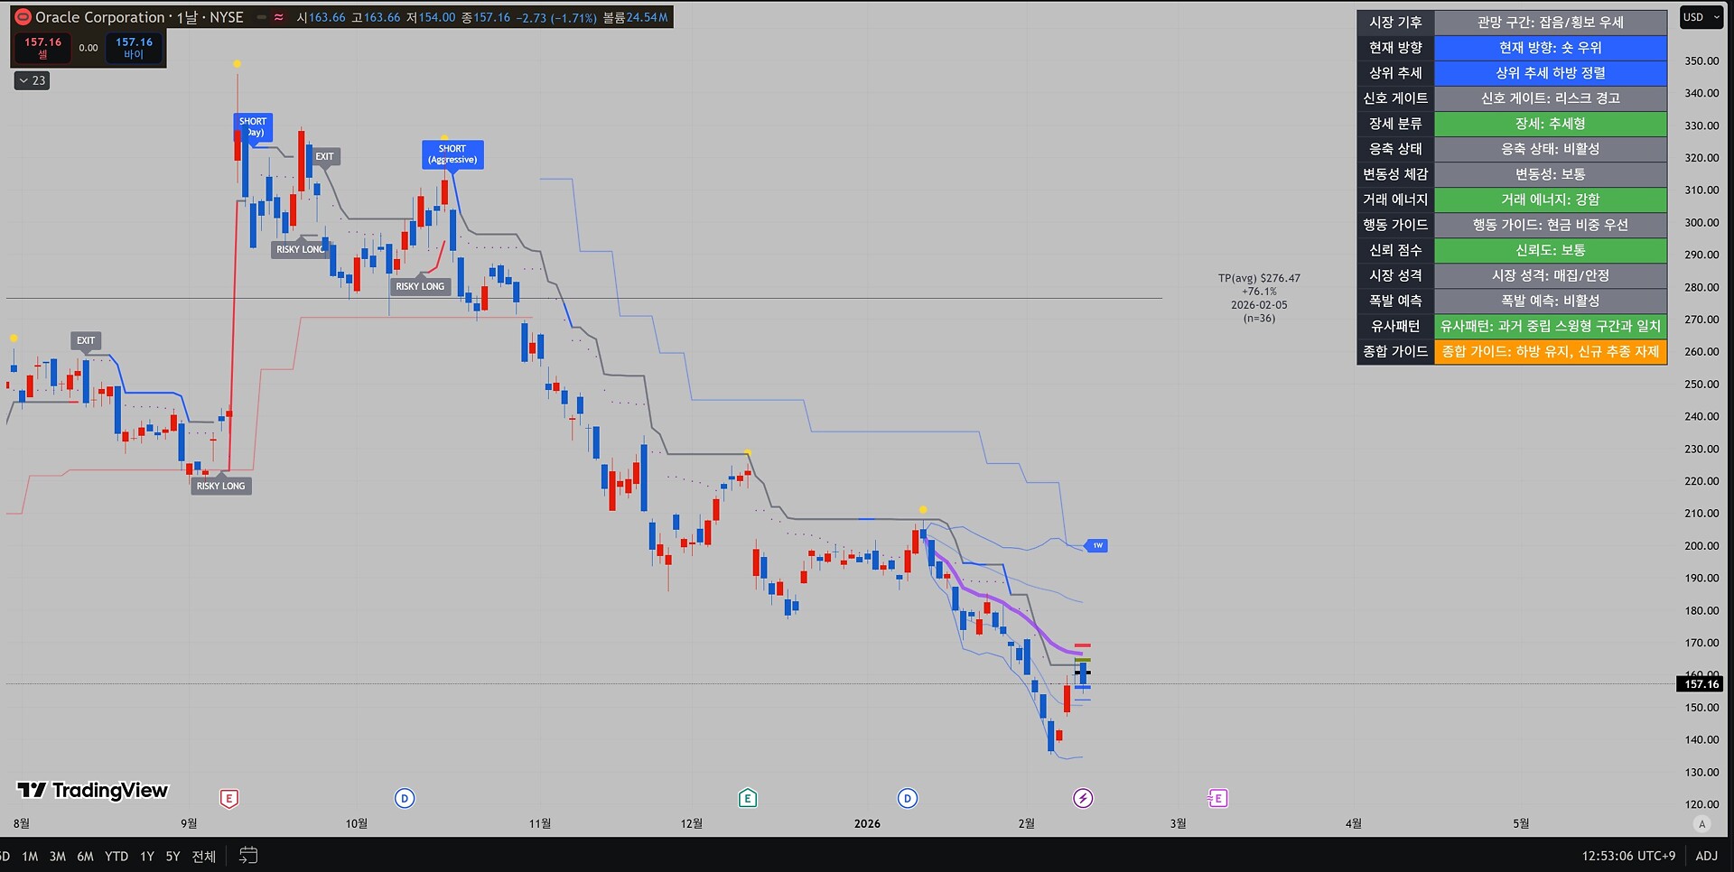
Task: Click the volume value 24.54M in the header
Action: [x=647, y=17]
